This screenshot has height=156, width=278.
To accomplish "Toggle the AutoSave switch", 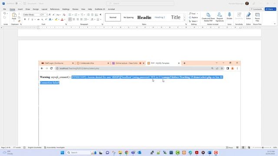I will coord(18,3).
